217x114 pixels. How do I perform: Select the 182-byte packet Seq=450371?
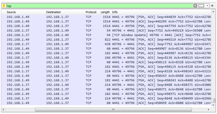point(106,94)
